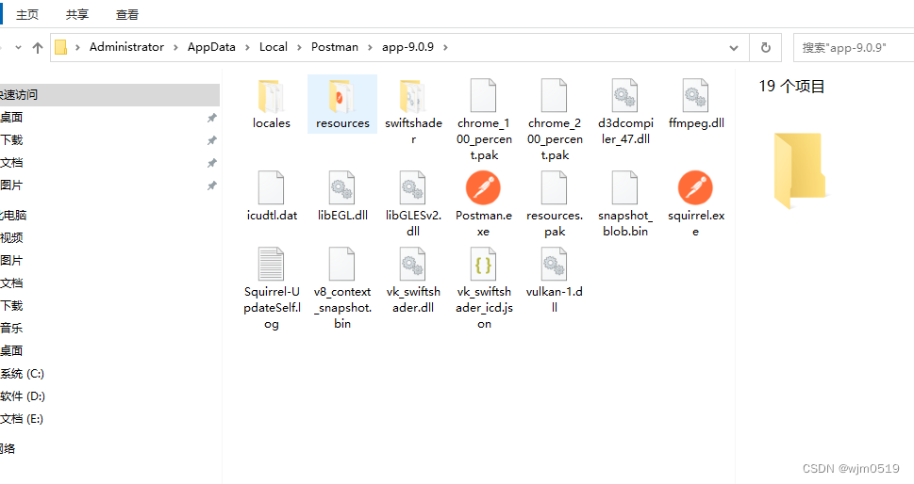914x484 pixels.
Task: Expand address bar history dropdown
Action: pyautogui.click(x=734, y=48)
